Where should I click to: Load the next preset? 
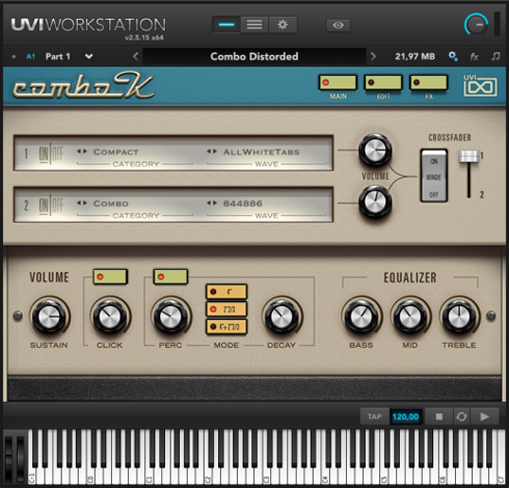(373, 57)
